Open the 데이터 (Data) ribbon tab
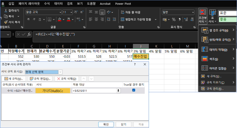This screenshot has height=128, width=237. pos(58,4)
